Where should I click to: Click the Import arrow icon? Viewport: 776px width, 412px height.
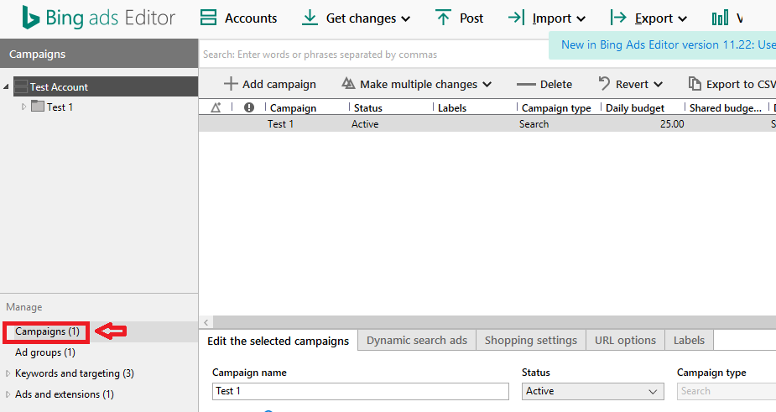[x=516, y=18]
